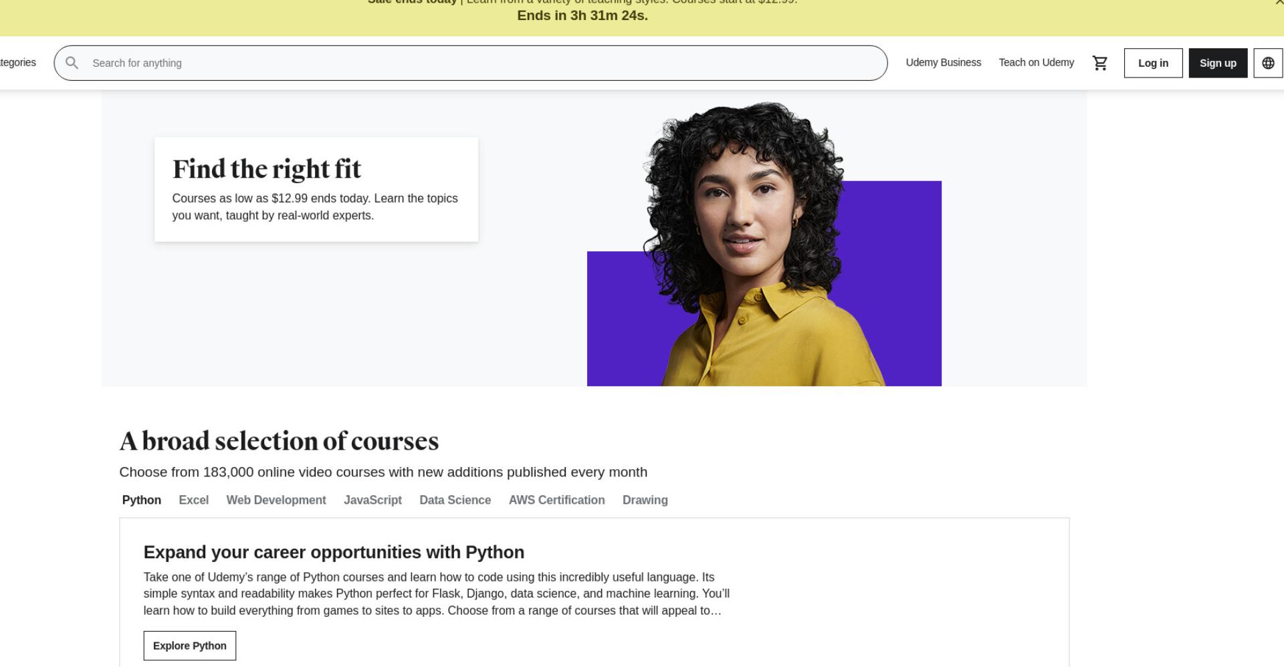Close the yellow sale banner
1284x667 pixels.
pyautogui.click(x=1278, y=3)
